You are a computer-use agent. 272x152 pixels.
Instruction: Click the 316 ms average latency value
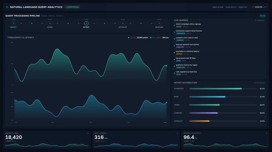point(101,137)
